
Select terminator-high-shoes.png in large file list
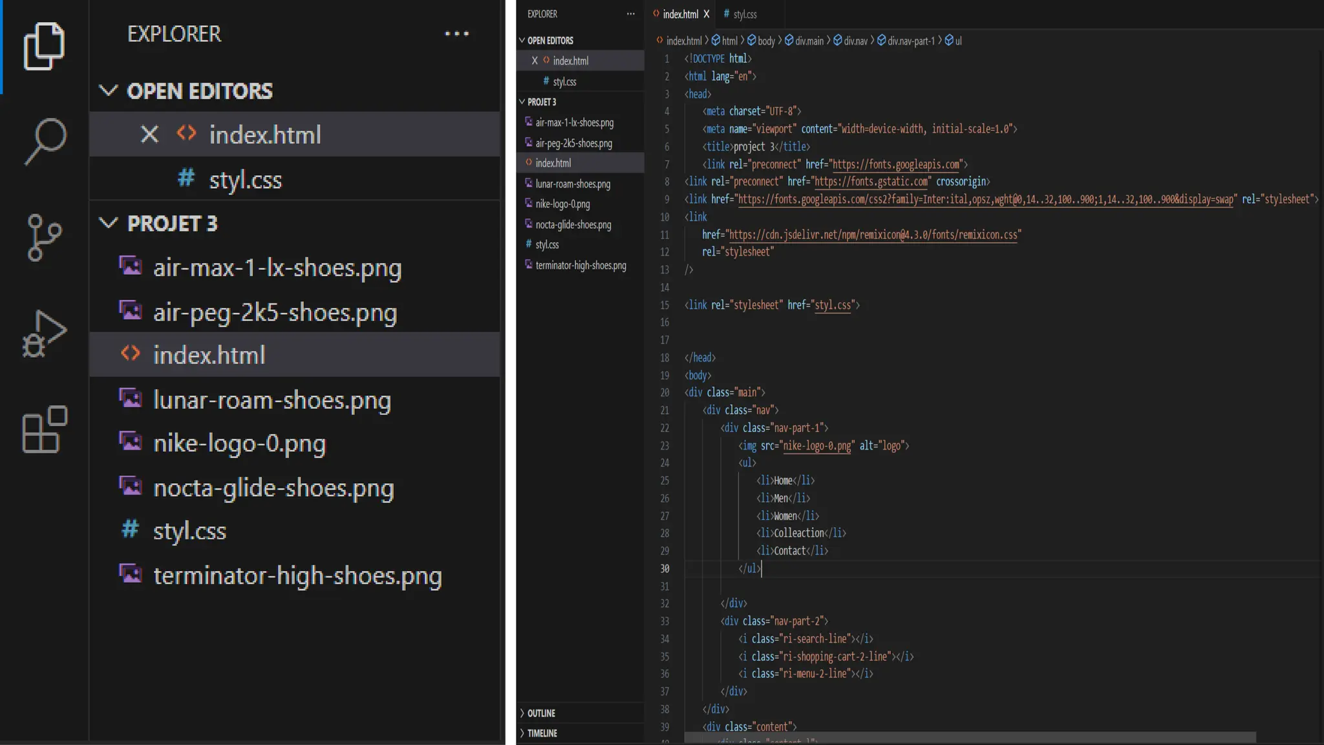[x=297, y=575]
